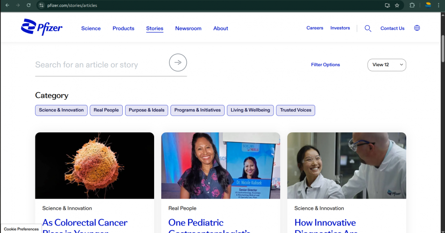Expand the View 12 dropdown
Viewport: 445px width, 233px height.
(x=387, y=65)
